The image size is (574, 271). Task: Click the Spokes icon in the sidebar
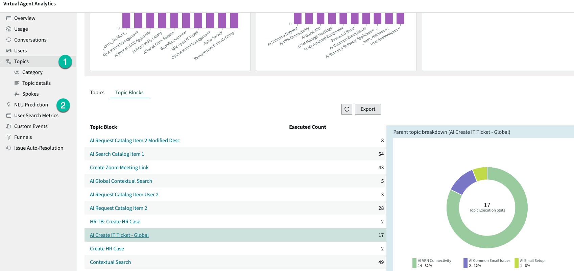click(x=17, y=94)
